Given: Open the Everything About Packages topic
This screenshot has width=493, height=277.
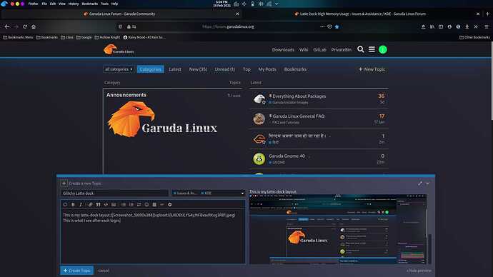Looking at the screenshot, I should click(299, 96).
